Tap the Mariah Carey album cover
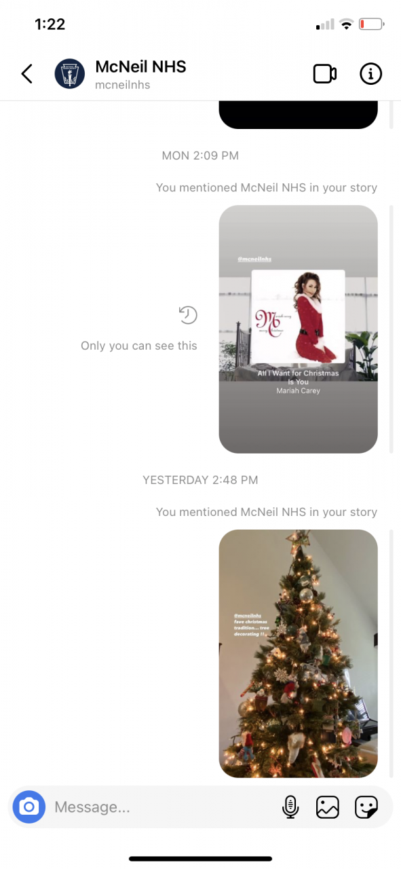401x869 pixels. 298,317
